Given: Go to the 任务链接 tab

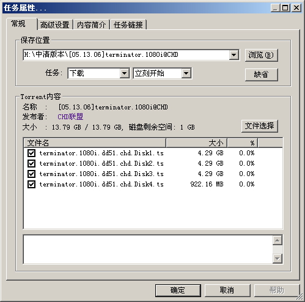Looking at the screenshot, I should click(128, 25).
